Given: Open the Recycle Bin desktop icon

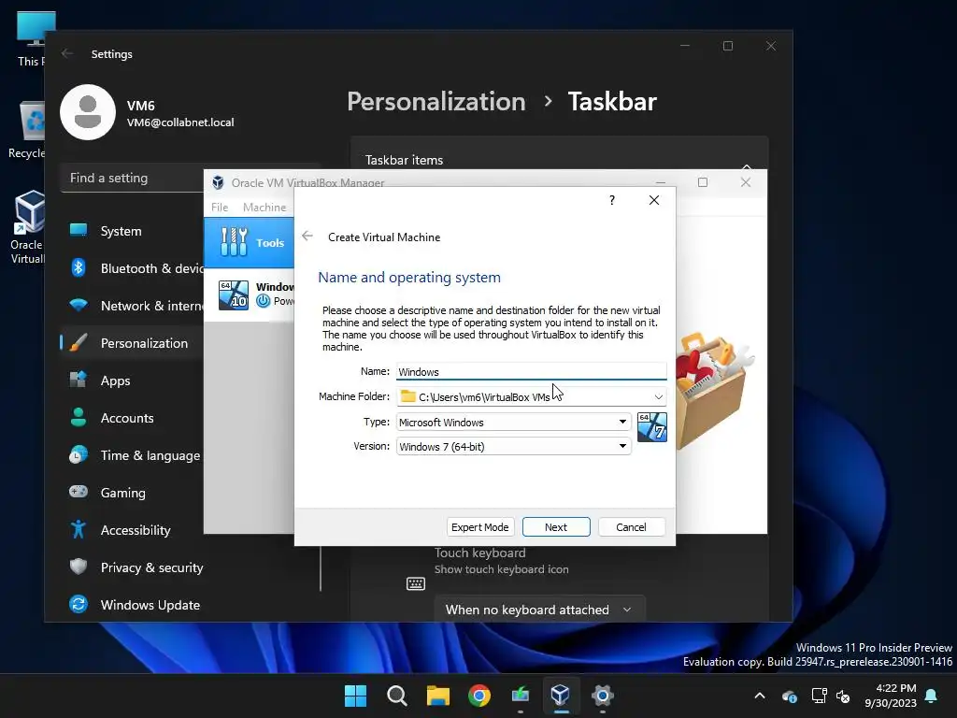Looking at the screenshot, I should (25, 130).
